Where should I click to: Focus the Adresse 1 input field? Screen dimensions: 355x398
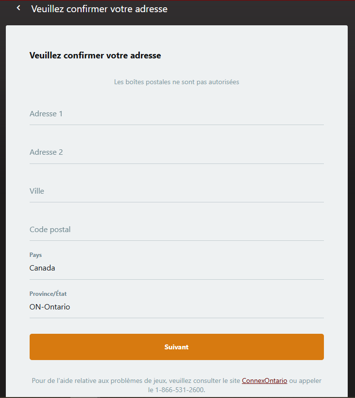click(x=176, y=114)
